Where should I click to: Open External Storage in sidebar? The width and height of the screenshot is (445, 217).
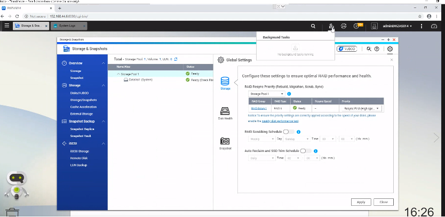click(82, 114)
